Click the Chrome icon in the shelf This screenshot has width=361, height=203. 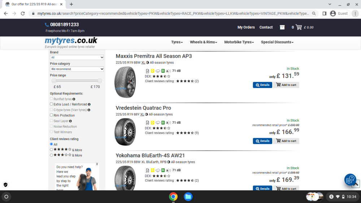click(173, 197)
